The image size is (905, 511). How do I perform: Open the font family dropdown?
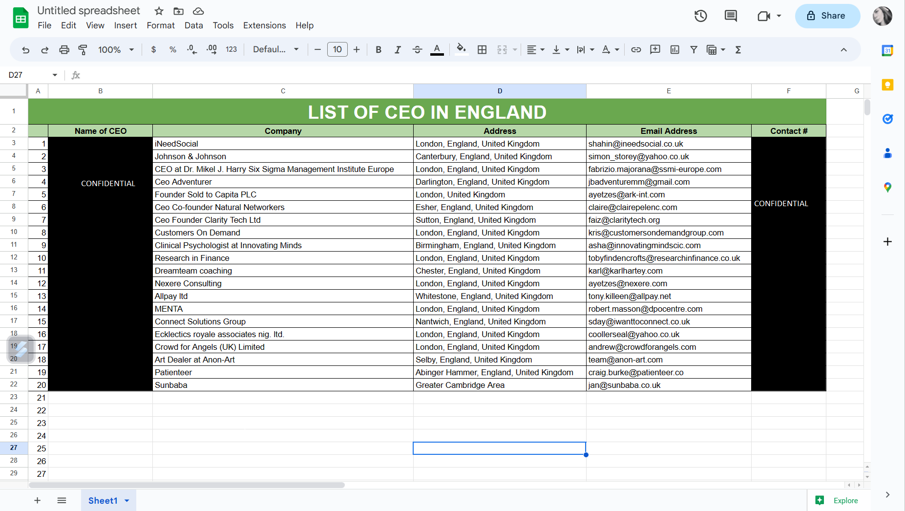(x=276, y=50)
